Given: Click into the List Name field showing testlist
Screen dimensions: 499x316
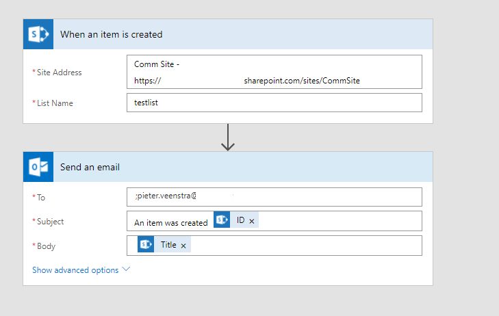Looking at the screenshot, I should click(x=274, y=103).
